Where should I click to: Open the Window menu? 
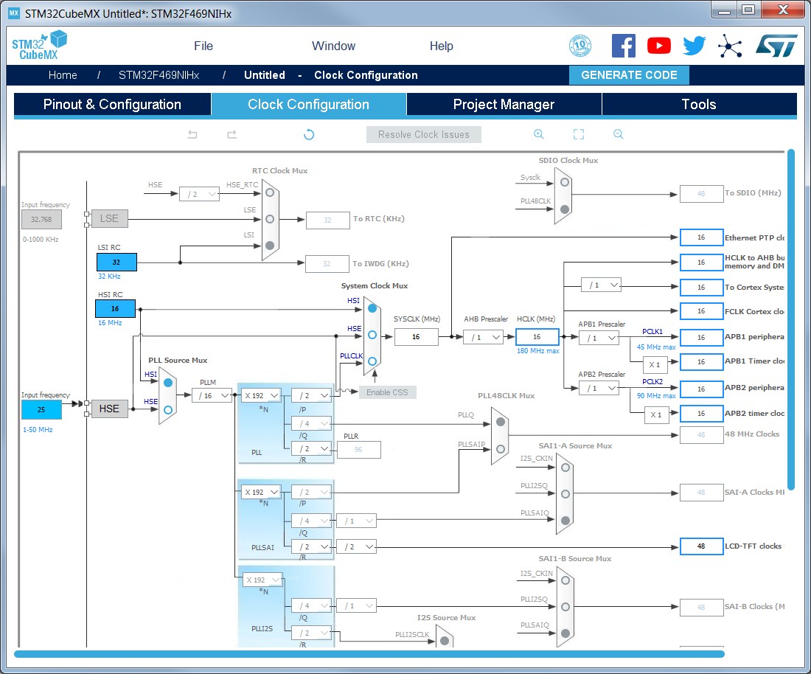click(x=333, y=46)
